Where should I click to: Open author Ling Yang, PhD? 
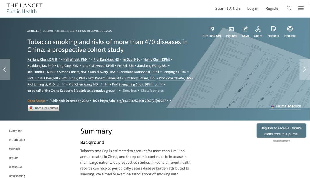tap(68, 66)
